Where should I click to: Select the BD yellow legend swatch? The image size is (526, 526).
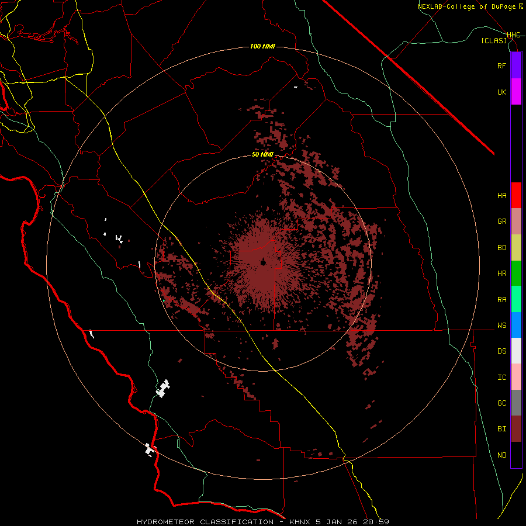516,248
